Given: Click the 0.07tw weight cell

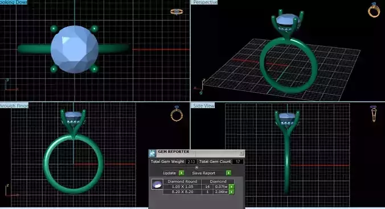Looking at the screenshot, I should click(221, 186).
